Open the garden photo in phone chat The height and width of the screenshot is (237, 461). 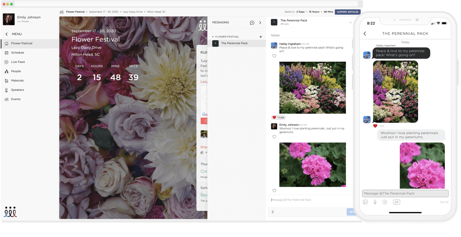[x=395, y=92]
